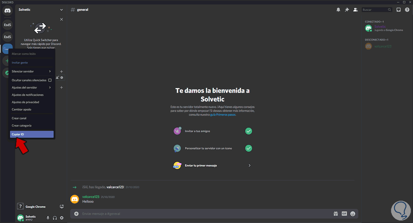413x223 pixels.
Task: Open help question mark icon
Action: pos(407,10)
